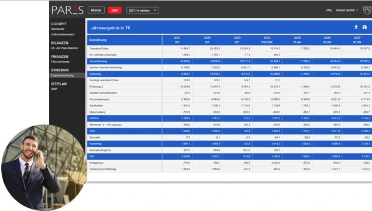The height and width of the screenshot is (211, 372).
Task: Switch to the Monat view
Action: (x=96, y=10)
